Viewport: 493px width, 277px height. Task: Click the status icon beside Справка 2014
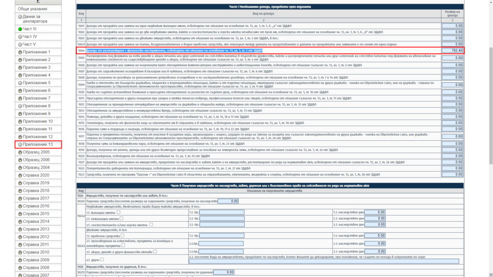20,221
